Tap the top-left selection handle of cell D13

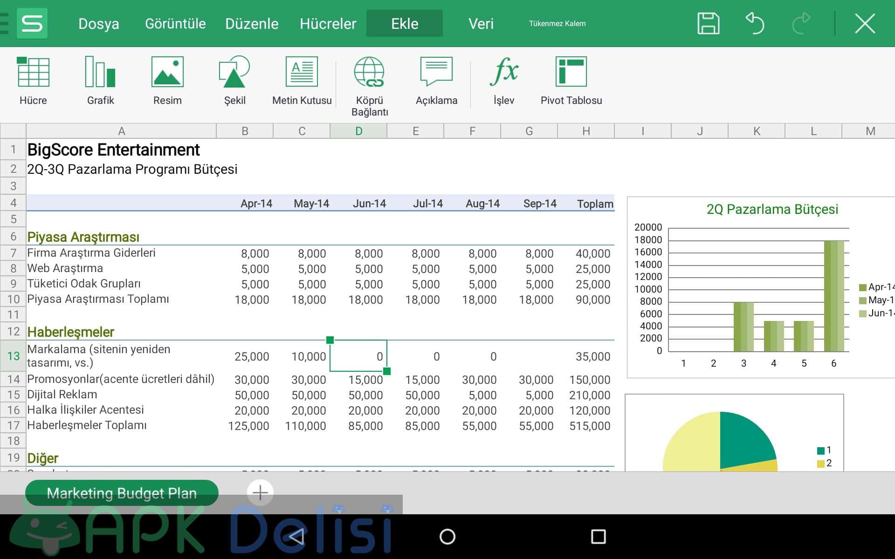click(330, 340)
